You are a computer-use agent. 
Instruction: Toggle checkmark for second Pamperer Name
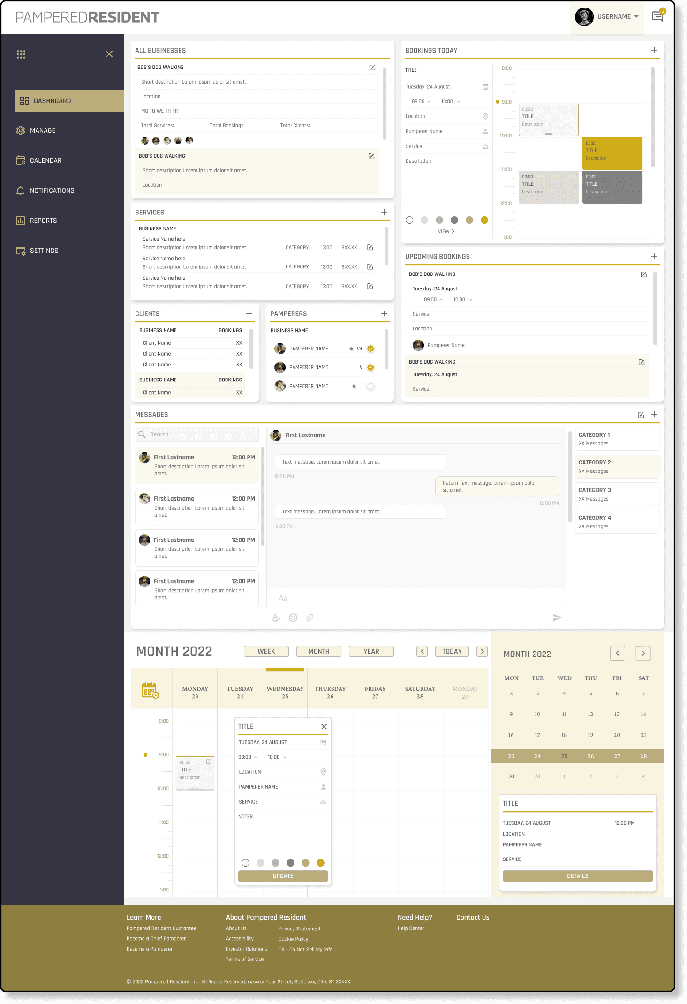coord(370,367)
